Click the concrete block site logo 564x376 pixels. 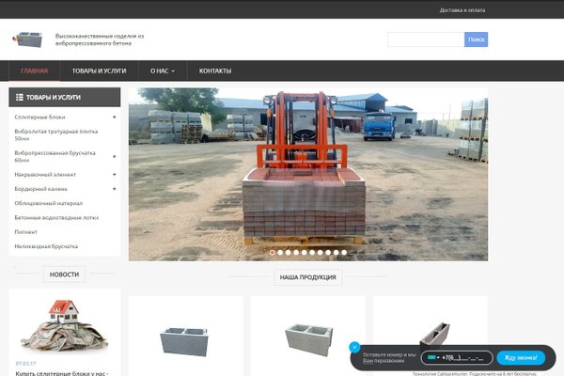point(27,39)
